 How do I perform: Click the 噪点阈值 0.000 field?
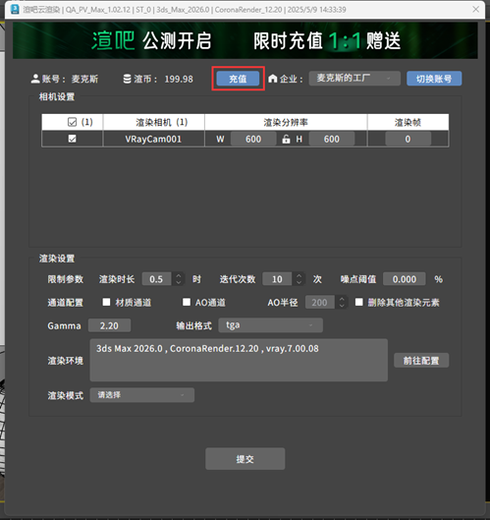pos(405,279)
